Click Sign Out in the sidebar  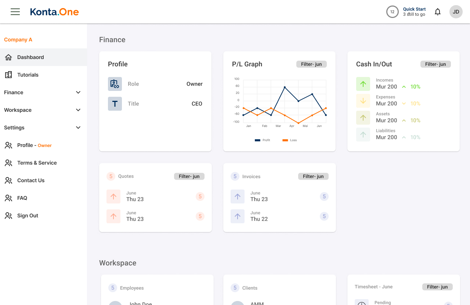(28, 216)
